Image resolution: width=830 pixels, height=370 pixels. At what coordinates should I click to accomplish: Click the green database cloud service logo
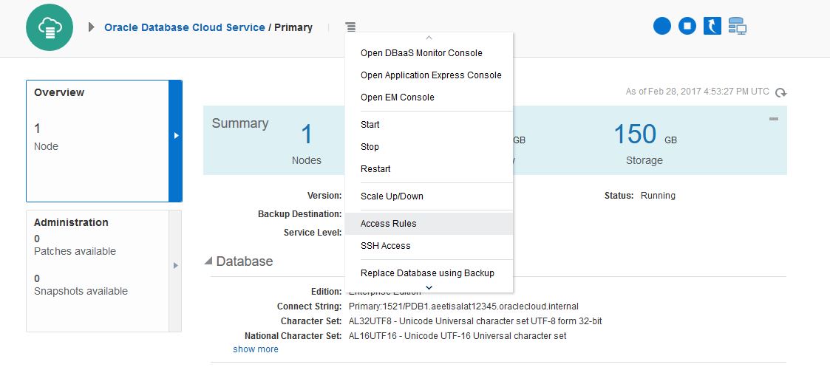point(50,27)
